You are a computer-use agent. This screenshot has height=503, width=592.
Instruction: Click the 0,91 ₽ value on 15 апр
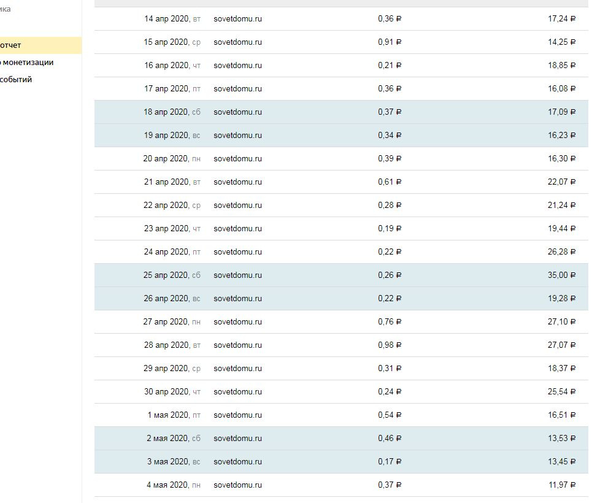[390, 42]
